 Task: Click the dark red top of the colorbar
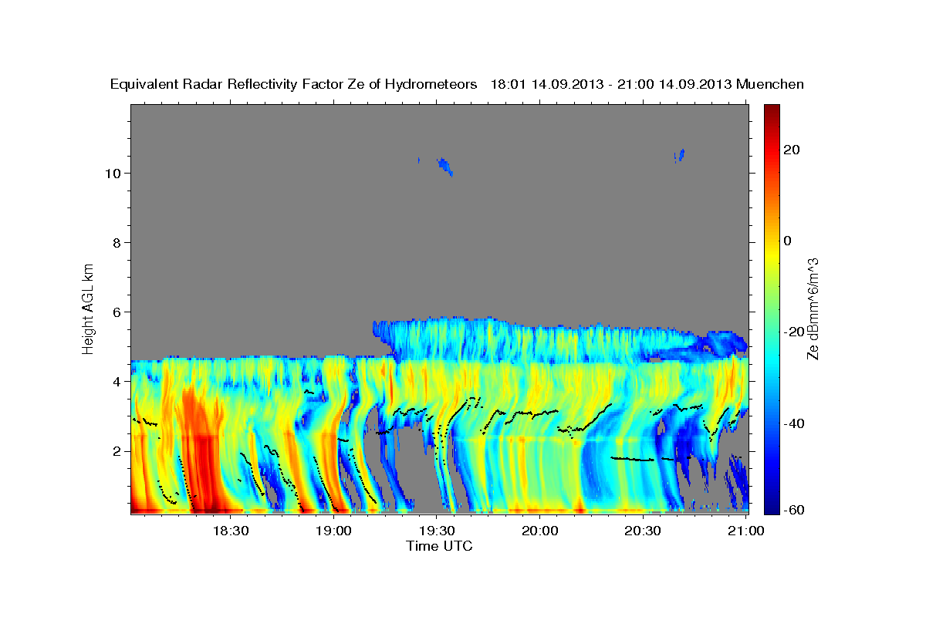[772, 112]
